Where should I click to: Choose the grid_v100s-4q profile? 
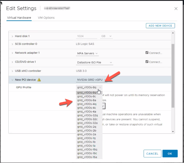pos(89,104)
